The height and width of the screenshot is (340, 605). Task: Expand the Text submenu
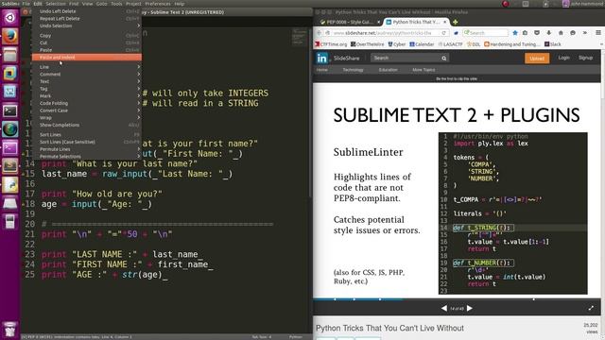point(87,81)
